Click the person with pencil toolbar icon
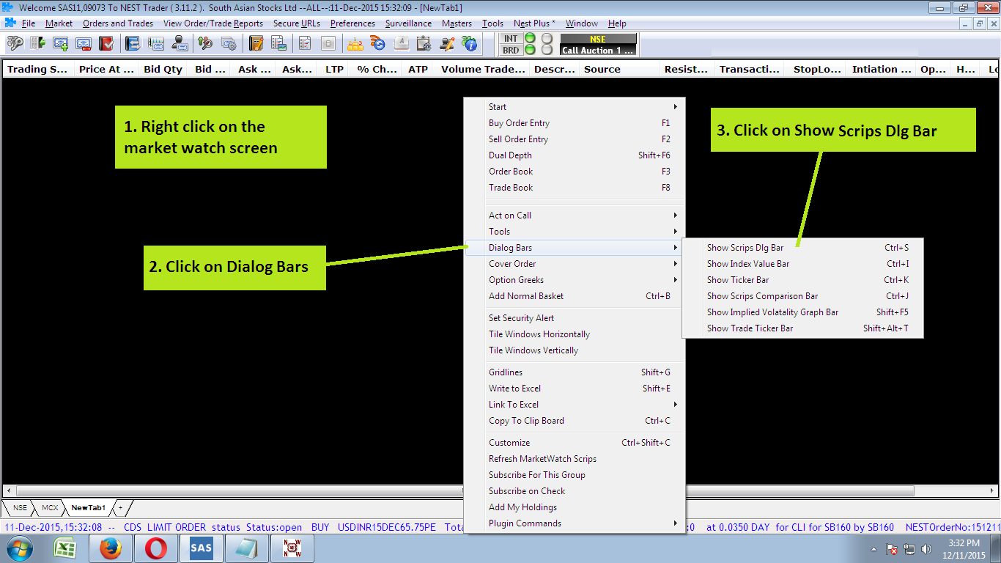 [x=447, y=44]
